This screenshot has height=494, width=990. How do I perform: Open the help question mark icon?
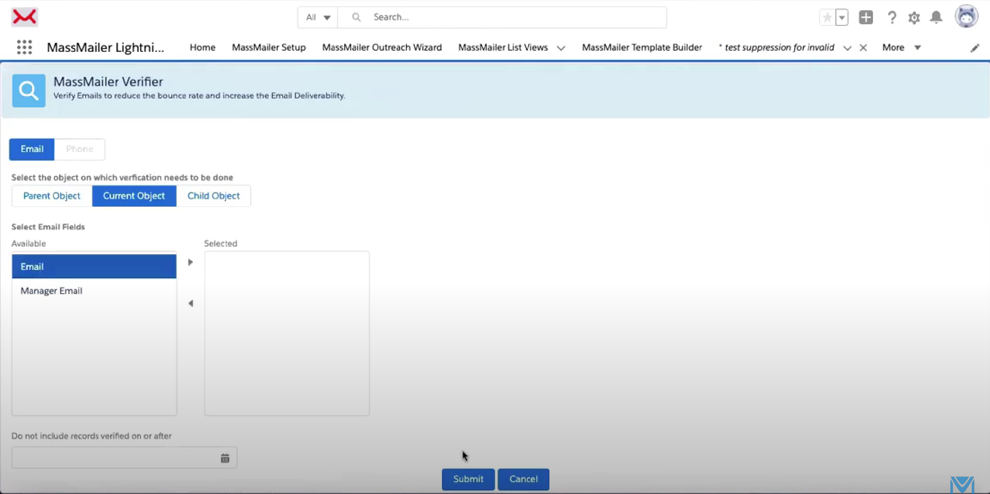[892, 18]
